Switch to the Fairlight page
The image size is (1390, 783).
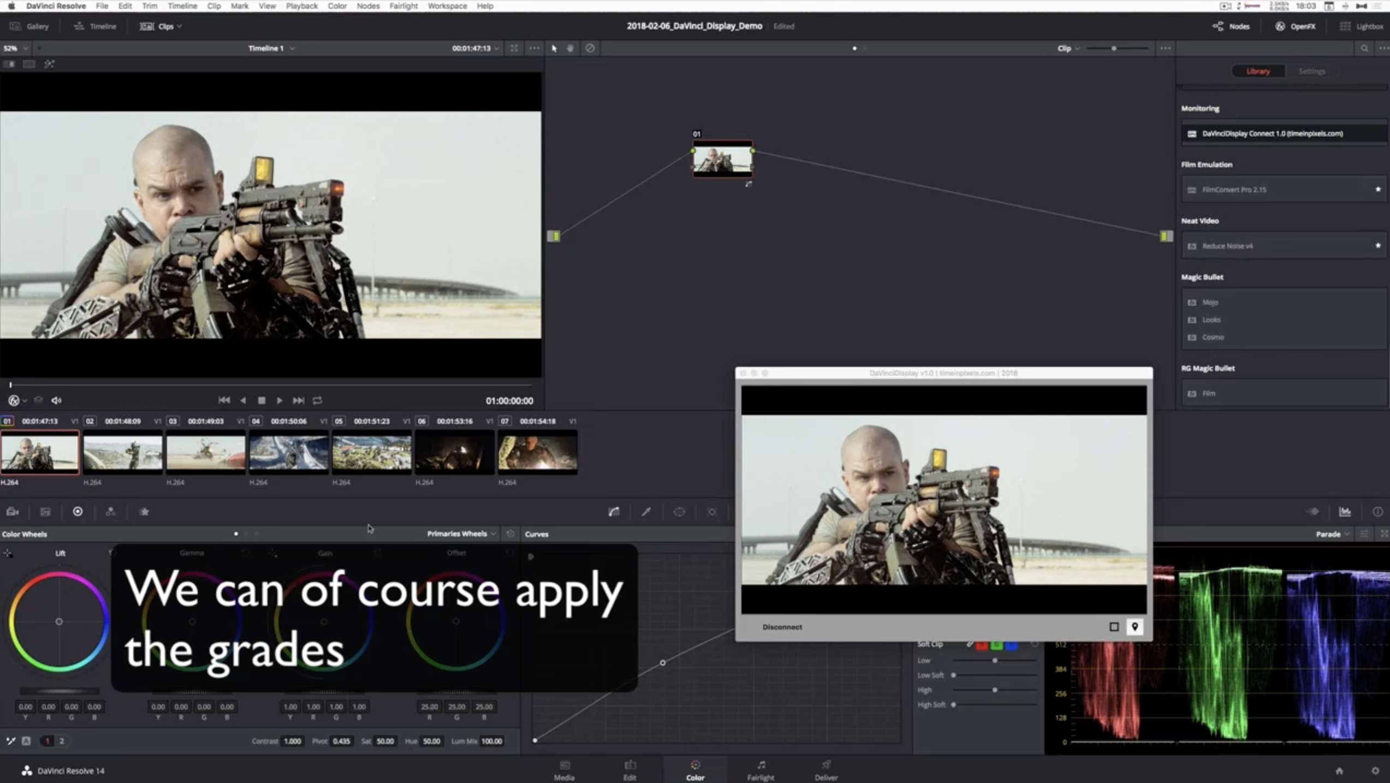(x=760, y=769)
